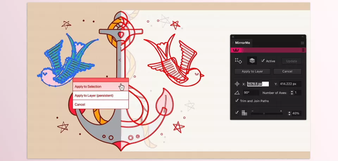Click the angle icon beside 90°
338x161 pixels.
click(237, 93)
